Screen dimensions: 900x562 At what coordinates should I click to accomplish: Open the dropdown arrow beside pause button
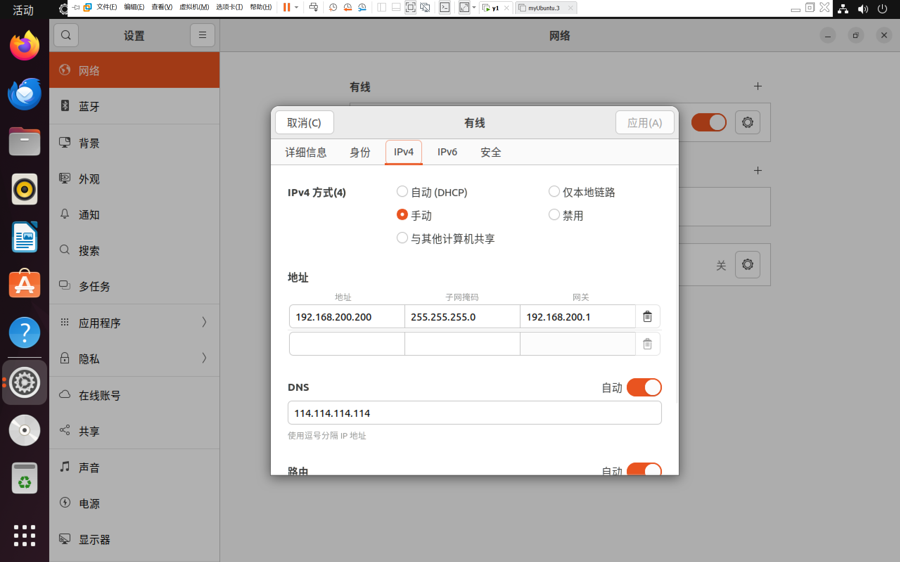point(296,7)
